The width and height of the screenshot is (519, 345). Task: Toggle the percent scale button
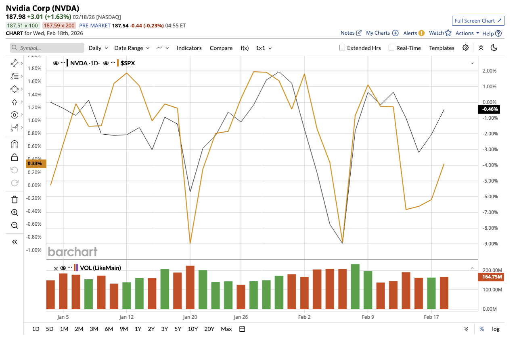click(x=482, y=329)
